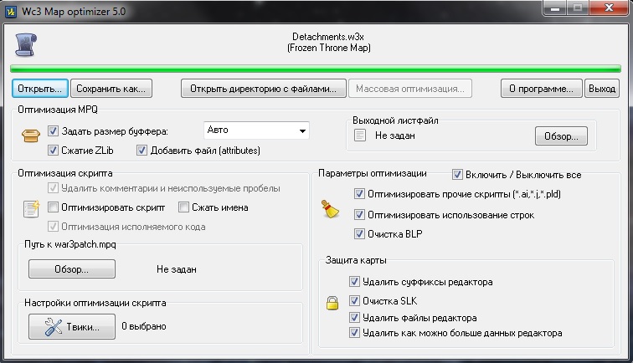Viewport: 633px width, 363px height.
Task: Toggle 'Удалить как можно больше данных редактора'
Action: (x=354, y=333)
